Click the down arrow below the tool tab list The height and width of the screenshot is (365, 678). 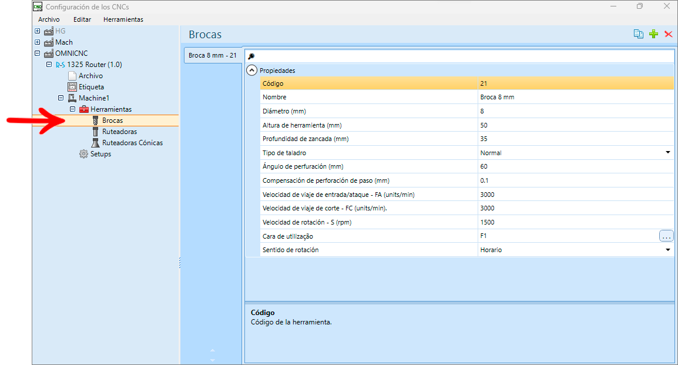coord(212,359)
